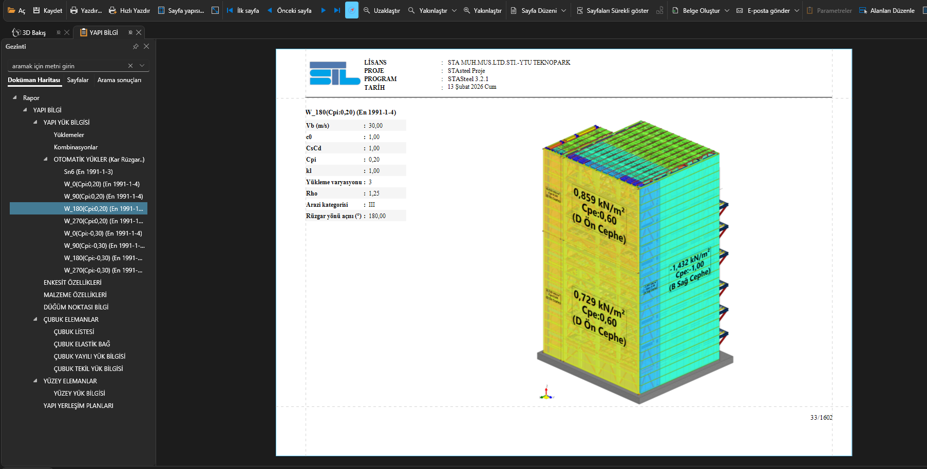Viewport: 927px width, 469px height.
Task: Open the Sayfa Düzeni dropdown arrow
Action: [564, 10]
